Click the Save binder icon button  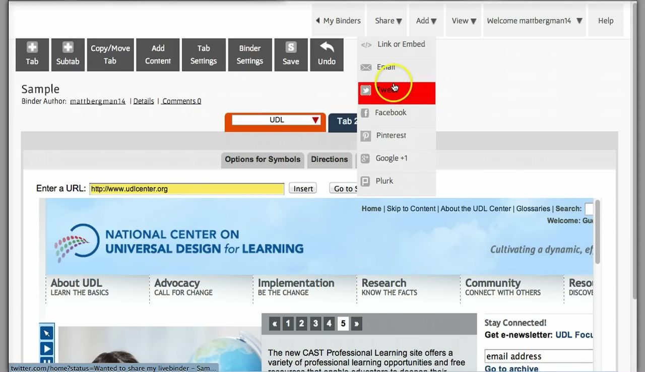point(291,54)
